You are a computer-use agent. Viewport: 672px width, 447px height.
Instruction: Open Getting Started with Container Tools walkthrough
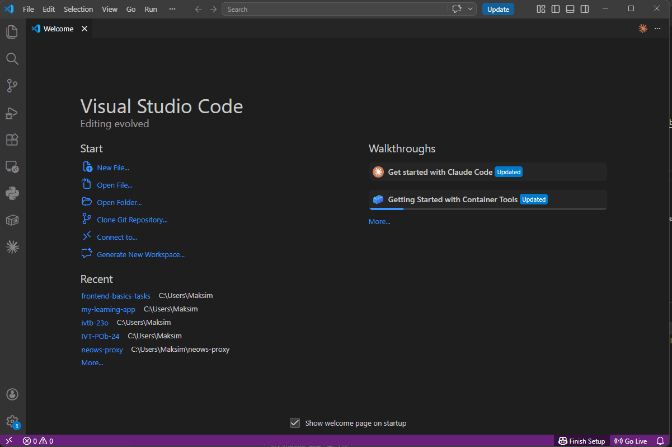pyautogui.click(x=488, y=199)
